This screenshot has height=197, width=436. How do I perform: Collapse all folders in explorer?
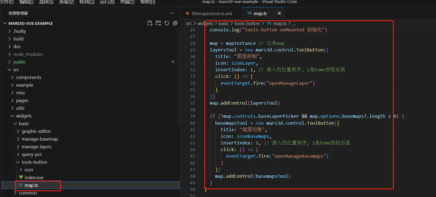coord(175,23)
